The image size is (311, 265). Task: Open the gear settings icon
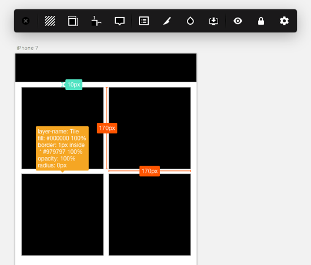point(284,21)
